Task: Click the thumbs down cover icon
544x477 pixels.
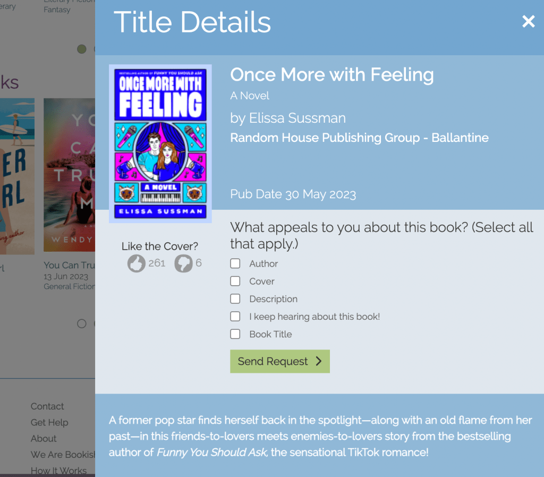Action: [183, 263]
